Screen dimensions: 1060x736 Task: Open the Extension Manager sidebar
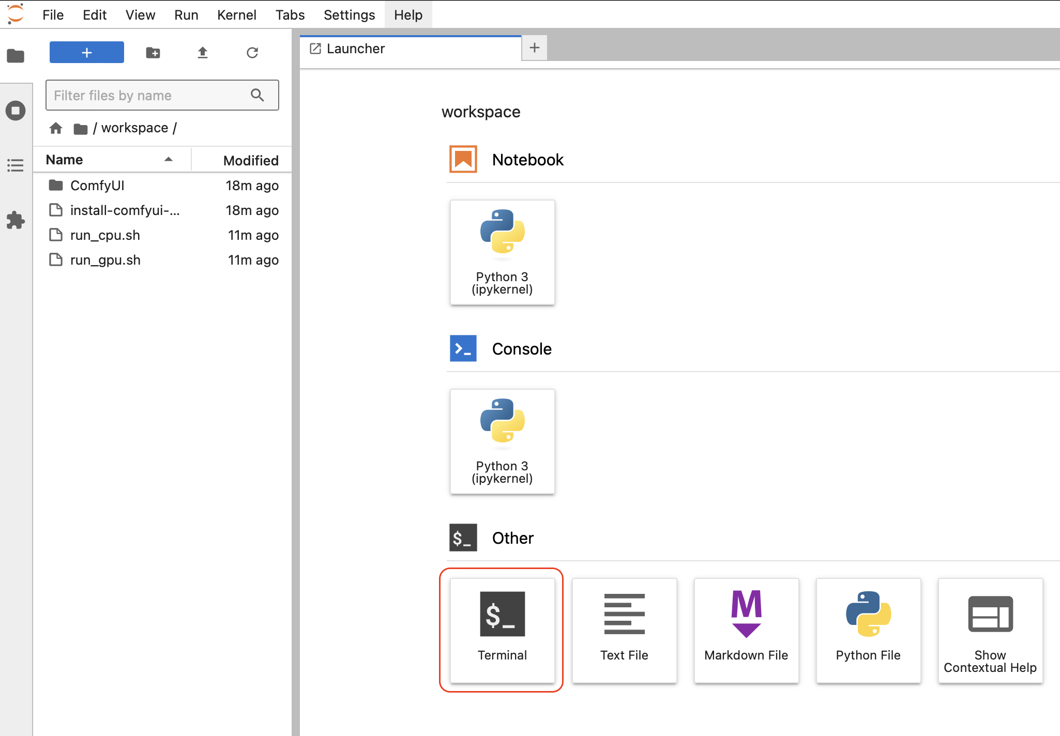(x=16, y=220)
